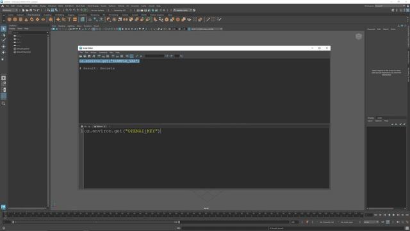The image size is (410, 231).
Task: Click New Scene icon on status line
Action: click(x=23, y=10)
